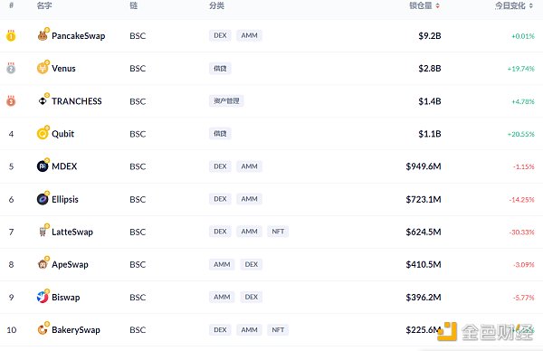Click the PancakeSwap bunny logo icon
Screen dimensions: 543x351
pos(43,35)
